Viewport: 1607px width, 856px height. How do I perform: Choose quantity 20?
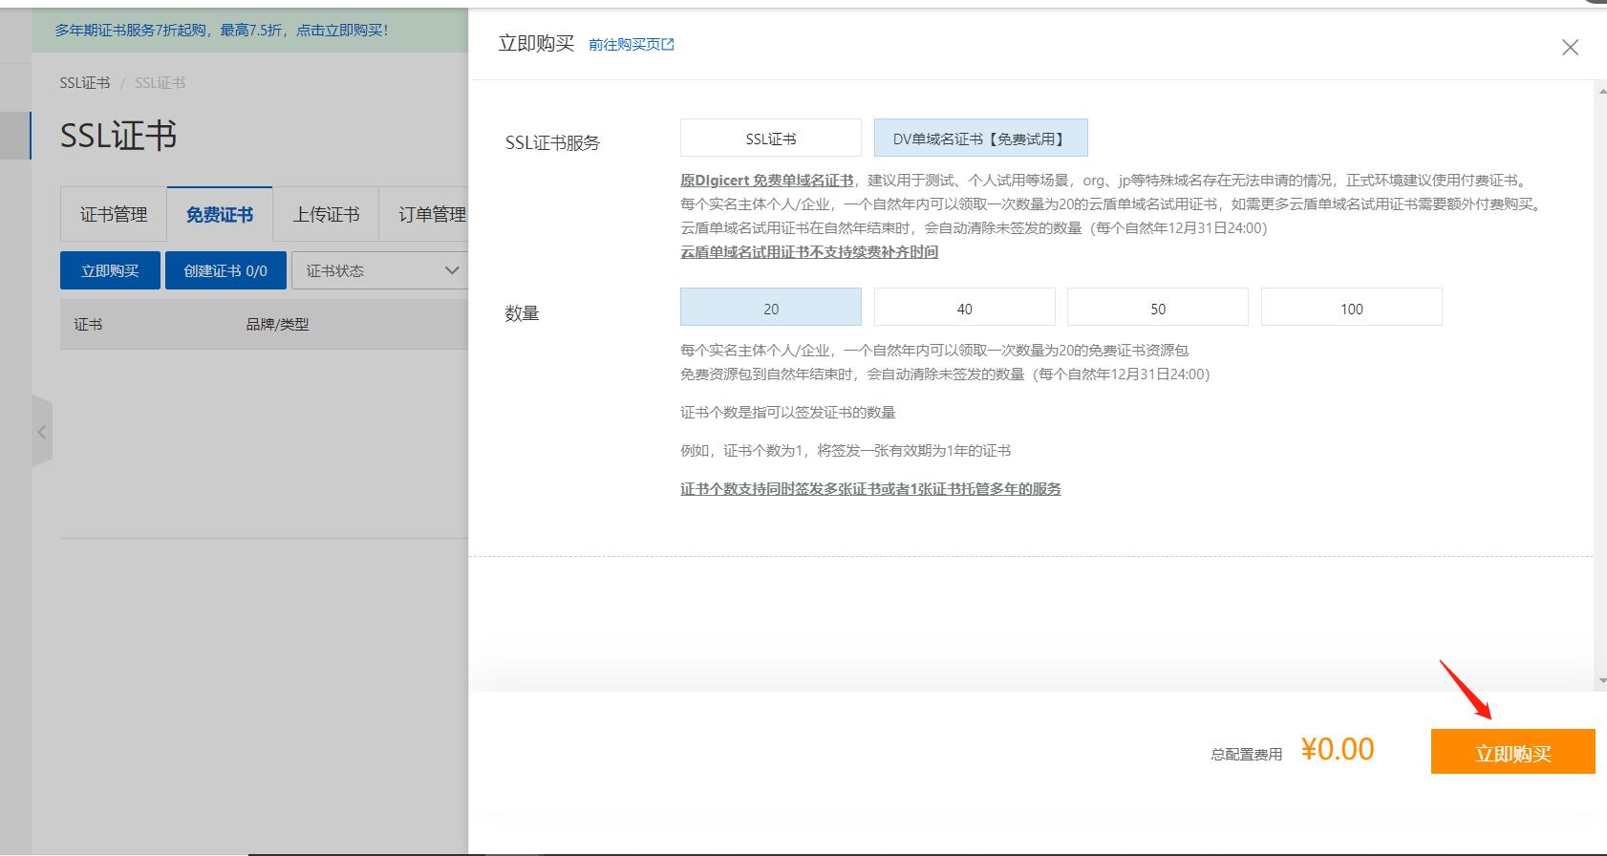tap(771, 308)
